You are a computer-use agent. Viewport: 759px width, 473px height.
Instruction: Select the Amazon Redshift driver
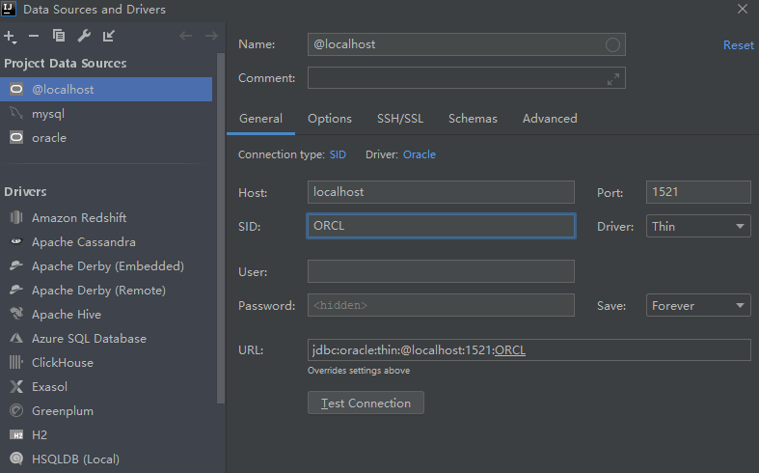point(78,218)
